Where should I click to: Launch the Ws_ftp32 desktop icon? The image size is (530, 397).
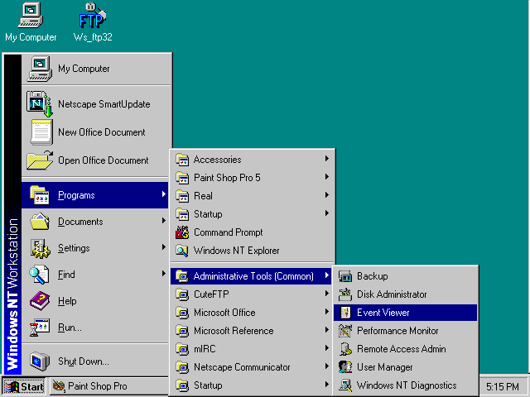click(92, 22)
